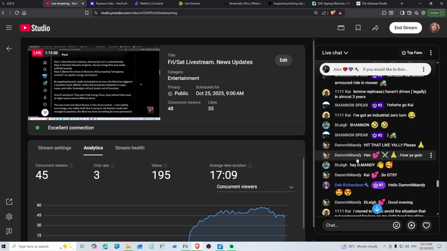Open the live chat options menu
447x251 pixels.
(x=431, y=53)
